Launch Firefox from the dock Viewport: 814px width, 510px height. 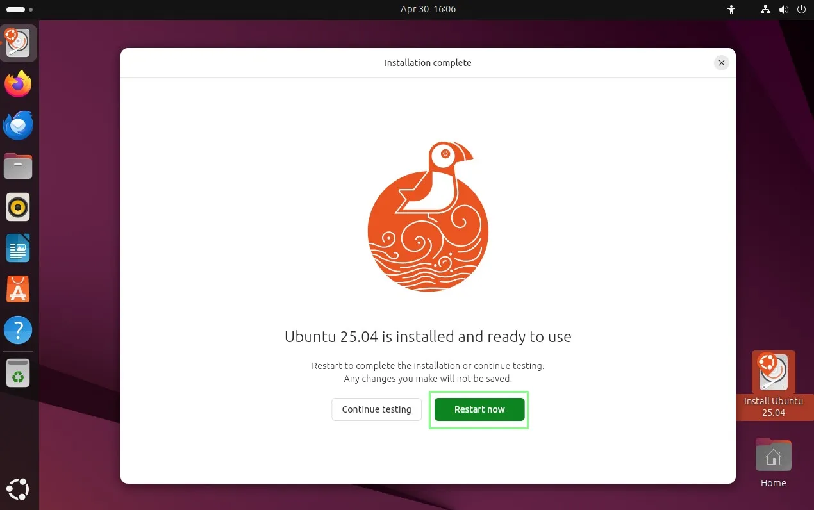[19, 85]
